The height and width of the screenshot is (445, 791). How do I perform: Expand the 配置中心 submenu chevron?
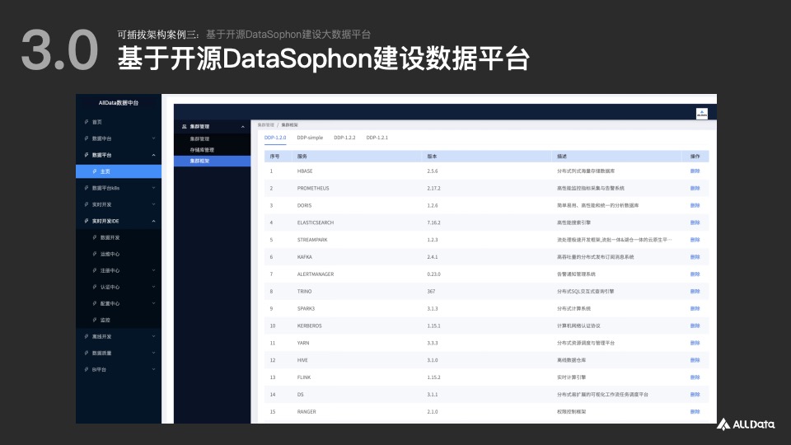coord(153,303)
